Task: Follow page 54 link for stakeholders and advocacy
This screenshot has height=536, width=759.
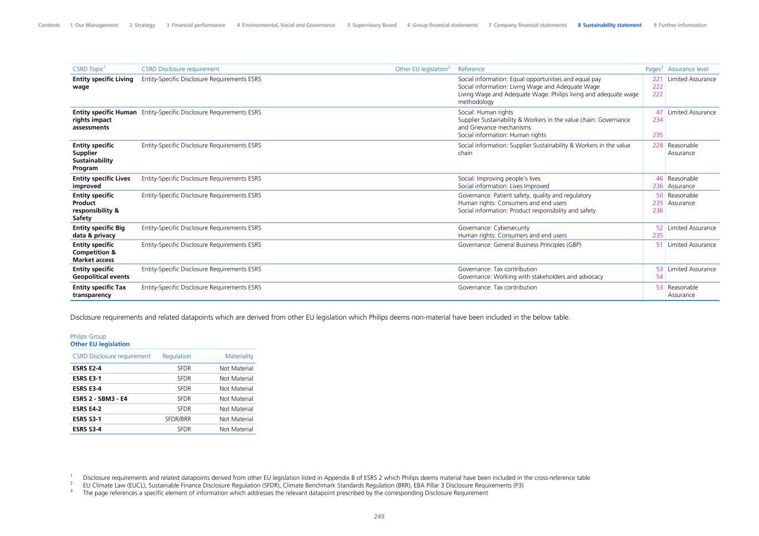Action: coord(659,277)
